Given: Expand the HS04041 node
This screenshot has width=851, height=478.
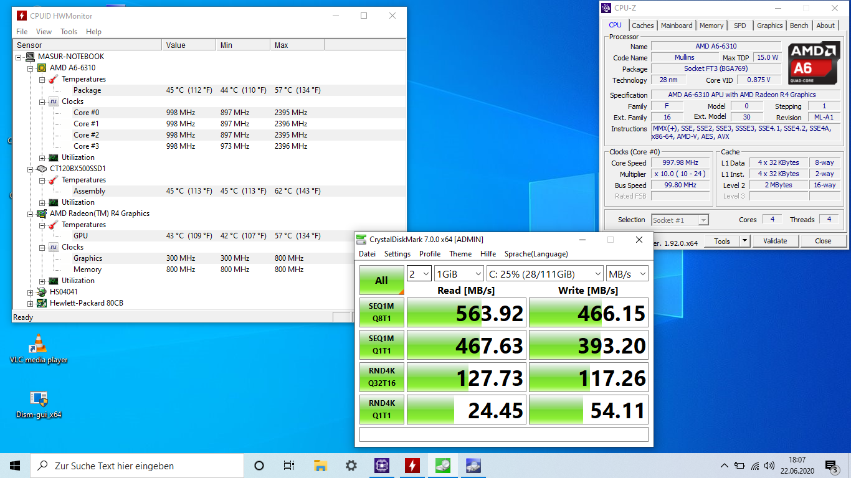Looking at the screenshot, I should [x=31, y=292].
